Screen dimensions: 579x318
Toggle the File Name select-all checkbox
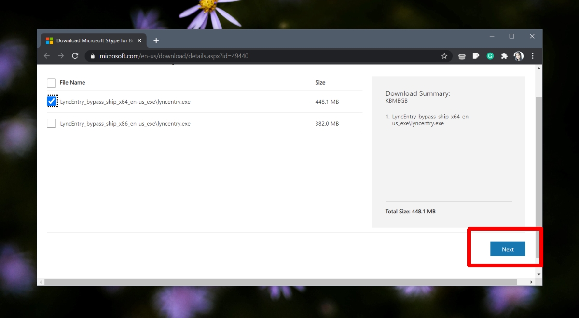pos(52,83)
